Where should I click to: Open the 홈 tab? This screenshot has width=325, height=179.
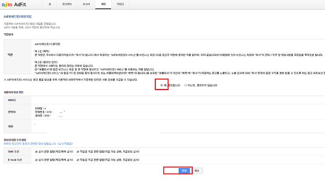(50, 4)
